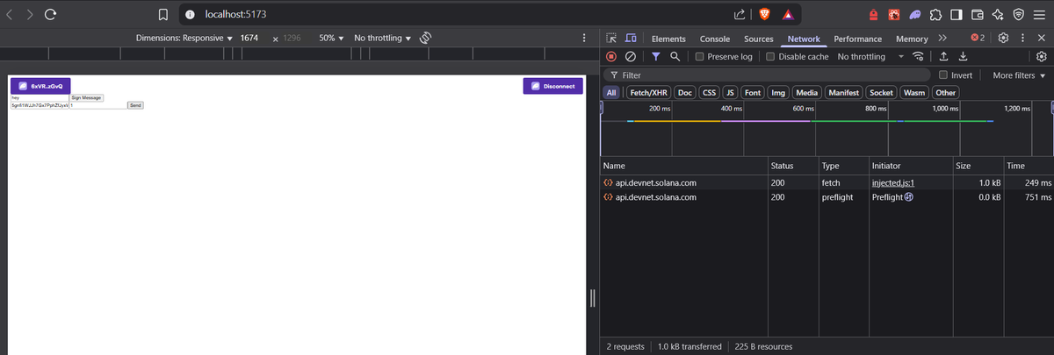Open the 50% zoom dropdown

point(331,39)
